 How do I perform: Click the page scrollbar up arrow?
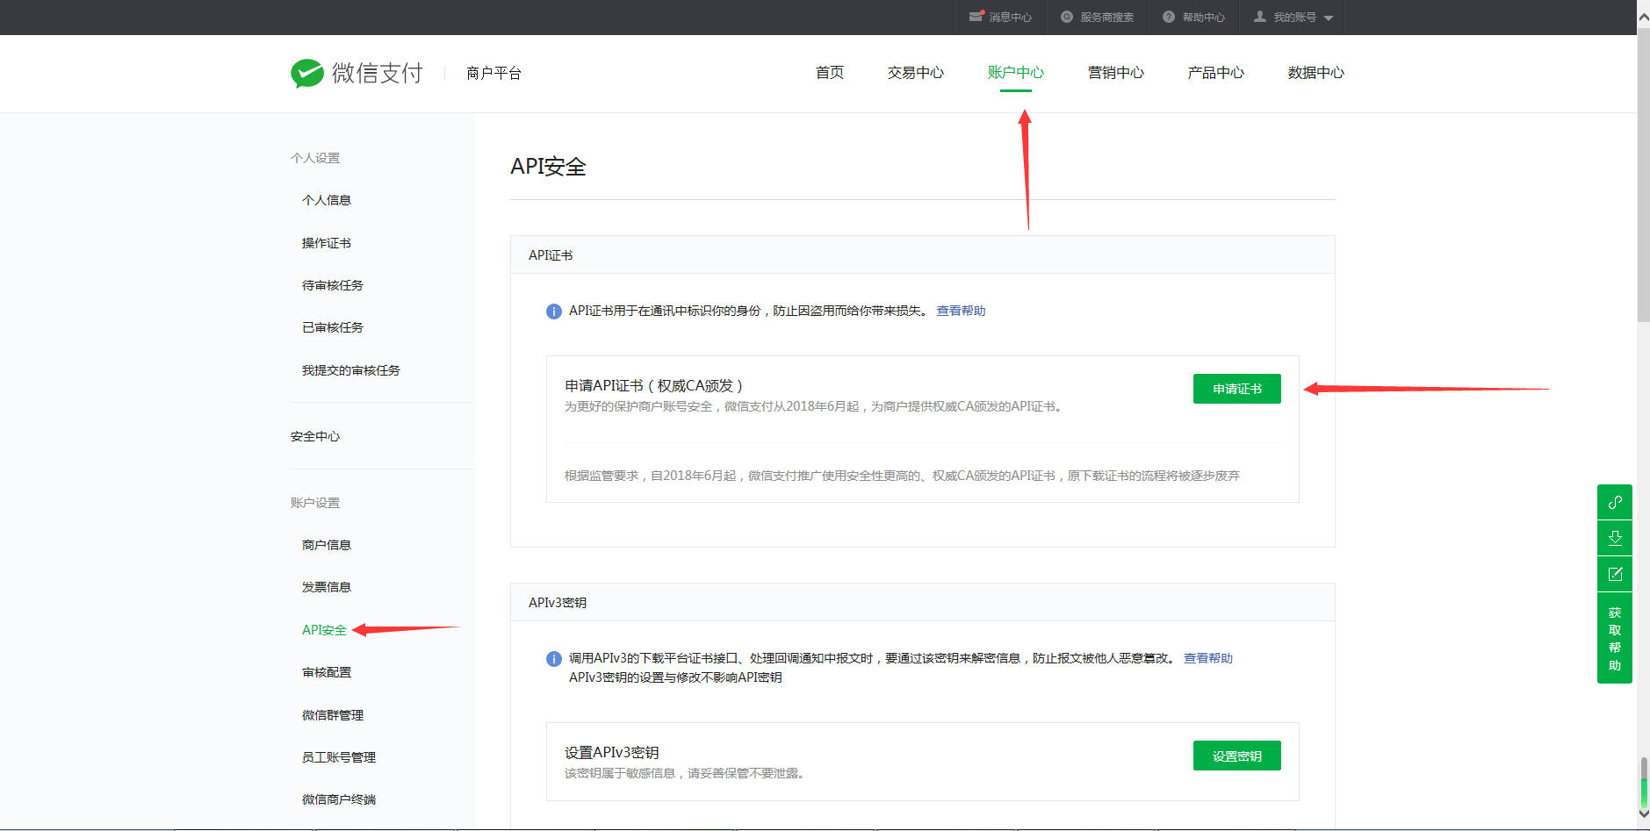[x=1643, y=17]
